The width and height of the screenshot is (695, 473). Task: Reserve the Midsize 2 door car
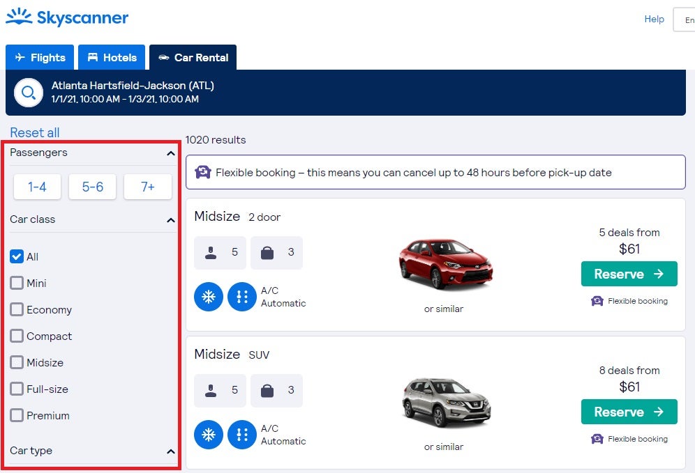coord(629,274)
